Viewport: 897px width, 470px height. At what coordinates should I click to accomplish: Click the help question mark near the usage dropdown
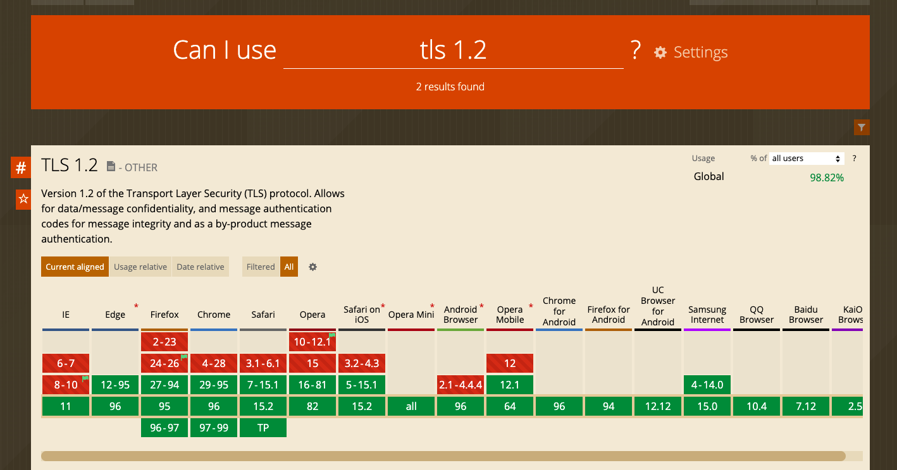click(854, 158)
